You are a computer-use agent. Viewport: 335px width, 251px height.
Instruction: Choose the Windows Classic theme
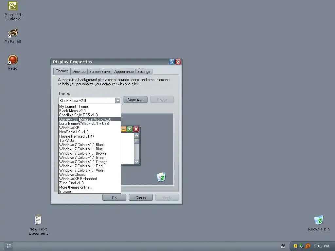90,175
